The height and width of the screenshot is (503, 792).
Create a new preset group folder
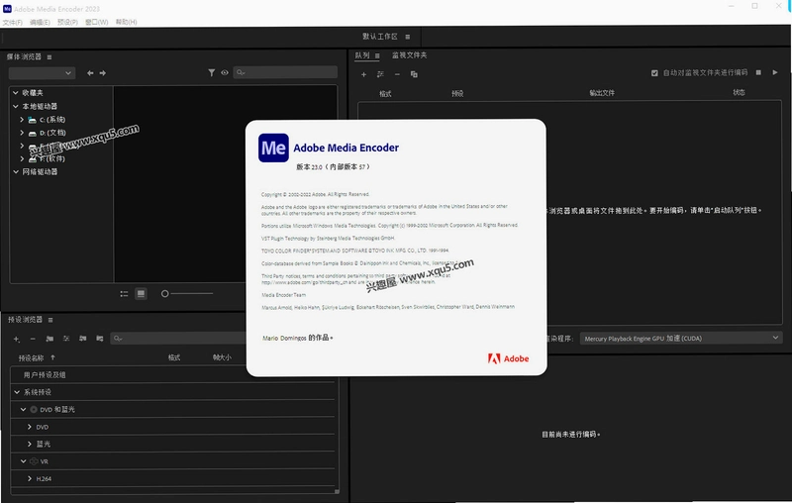pos(49,339)
